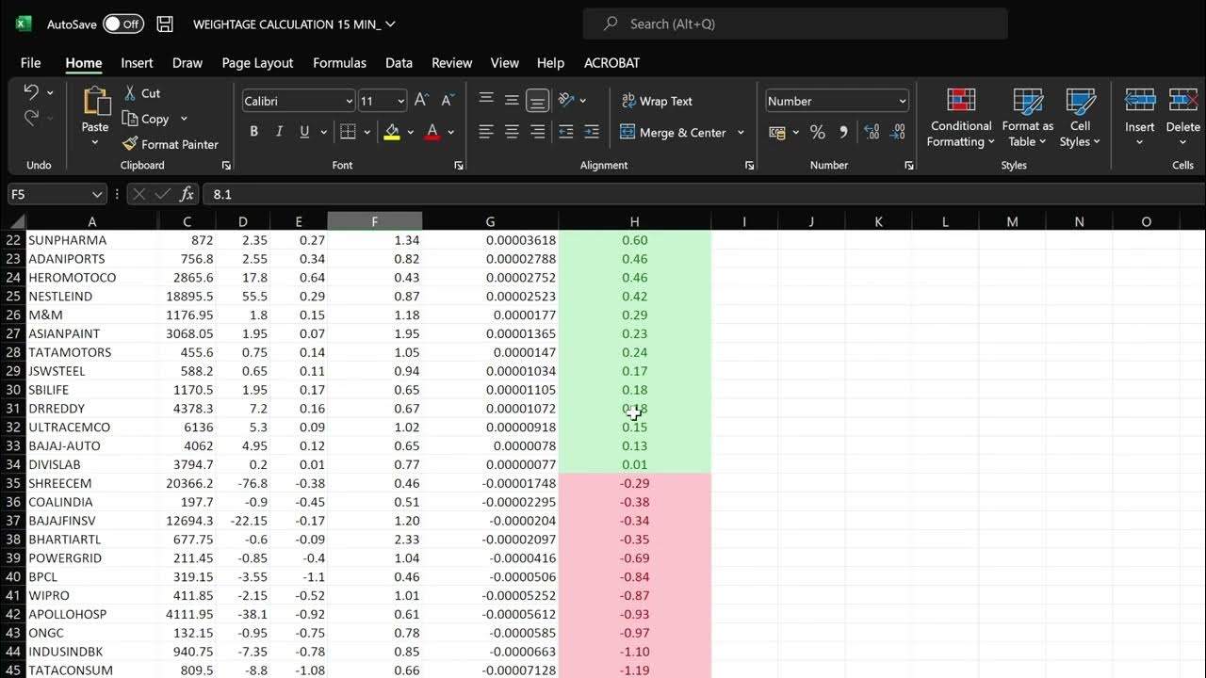Toggle Bold formatting
1206x678 pixels.
[253, 132]
